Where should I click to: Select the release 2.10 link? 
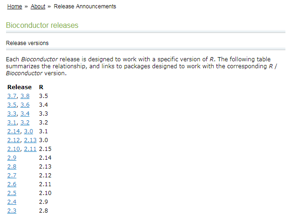coord(14,149)
